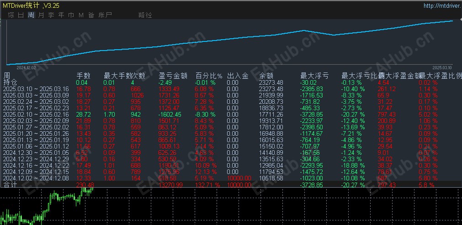Click the lots value 28.72
This screenshot has height=225, width=462.
pos(83,115)
